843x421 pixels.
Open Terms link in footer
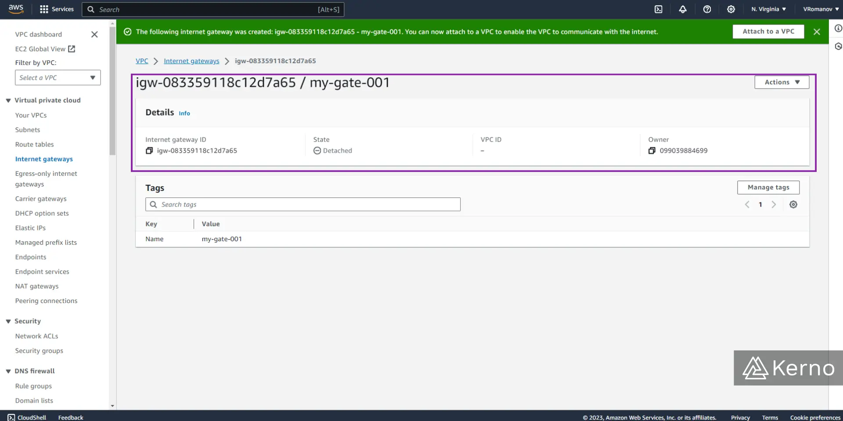click(x=770, y=417)
